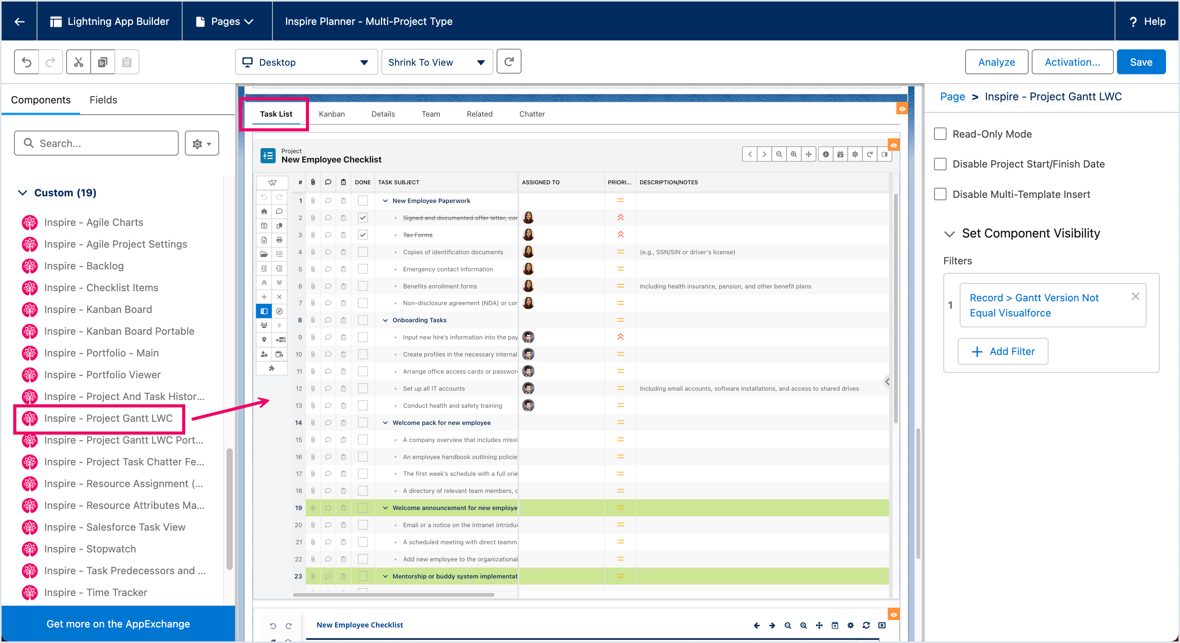Click the location pin icon in Gantt sidebar

(x=264, y=340)
